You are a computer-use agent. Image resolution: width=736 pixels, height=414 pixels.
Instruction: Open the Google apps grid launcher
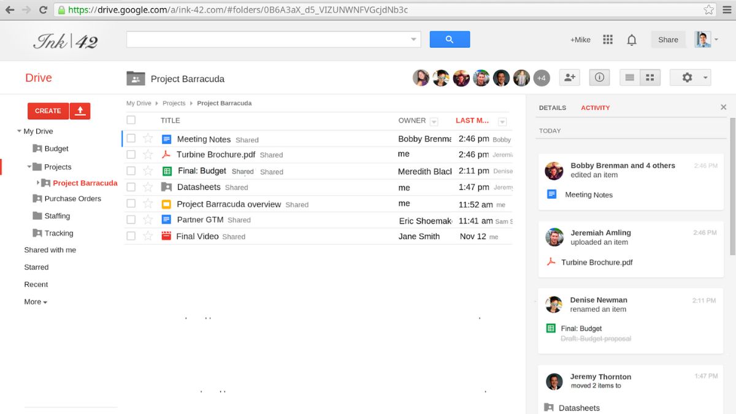[x=608, y=40]
